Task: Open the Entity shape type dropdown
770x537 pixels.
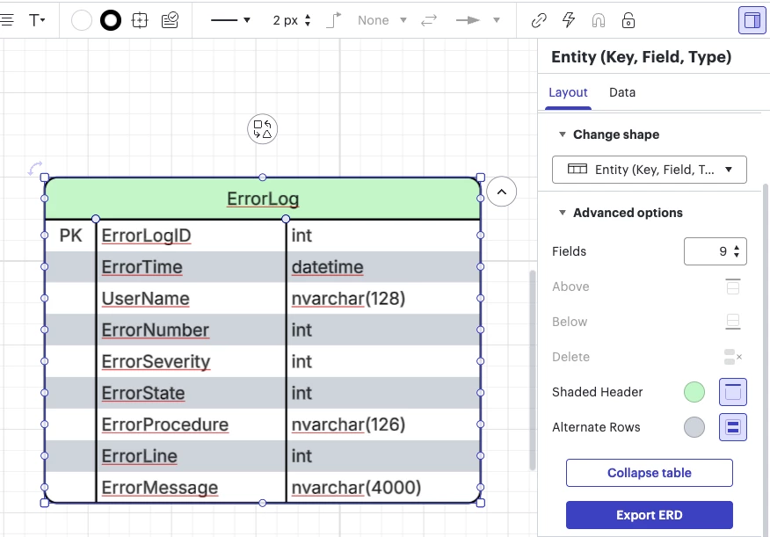Action: coord(650,170)
